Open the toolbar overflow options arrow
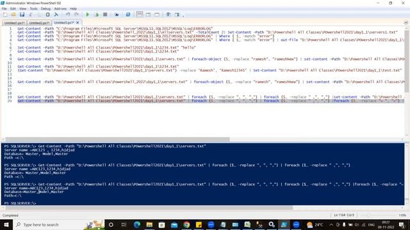 pyautogui.click(x=183, y=15)
